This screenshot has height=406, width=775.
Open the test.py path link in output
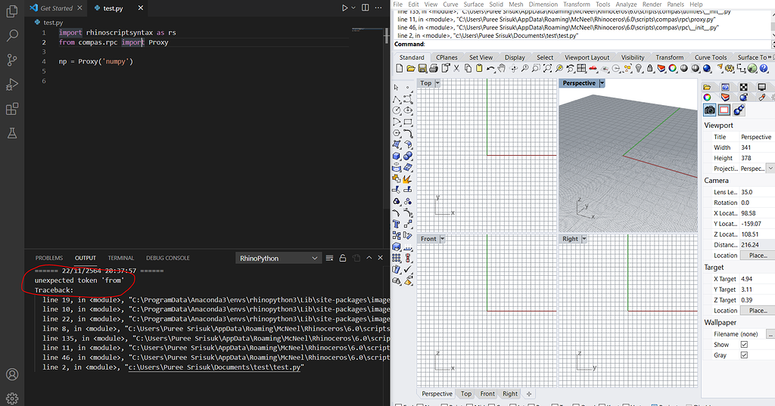pyautogui.click(x=214, y=367)
